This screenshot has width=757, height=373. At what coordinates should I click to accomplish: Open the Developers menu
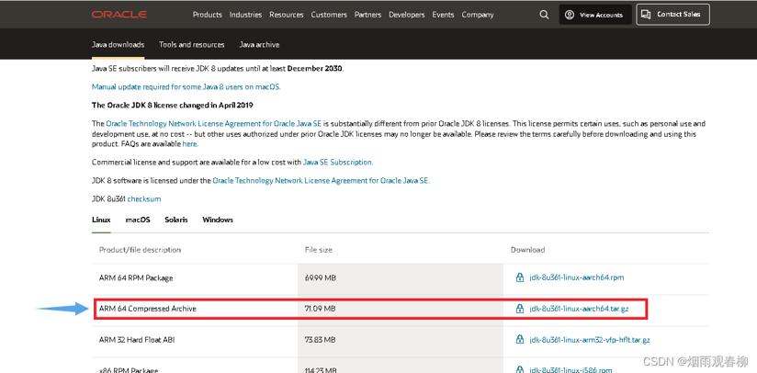(406, 15)
